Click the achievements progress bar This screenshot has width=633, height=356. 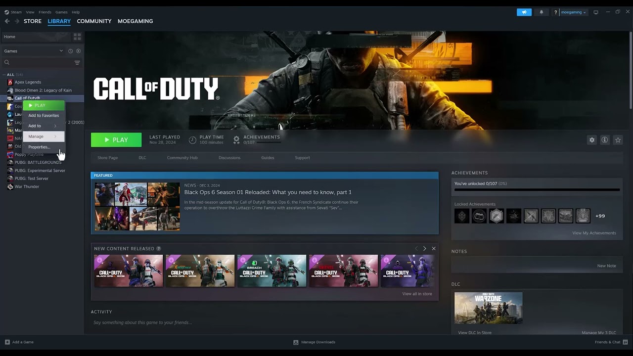point(537,189)
